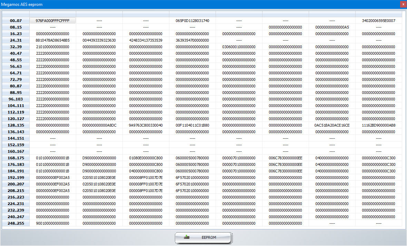Screen dimensions: 407x246
Task: Select cell 000008FF01007D7E in row 208..215
Action: (x=146, y=191)
